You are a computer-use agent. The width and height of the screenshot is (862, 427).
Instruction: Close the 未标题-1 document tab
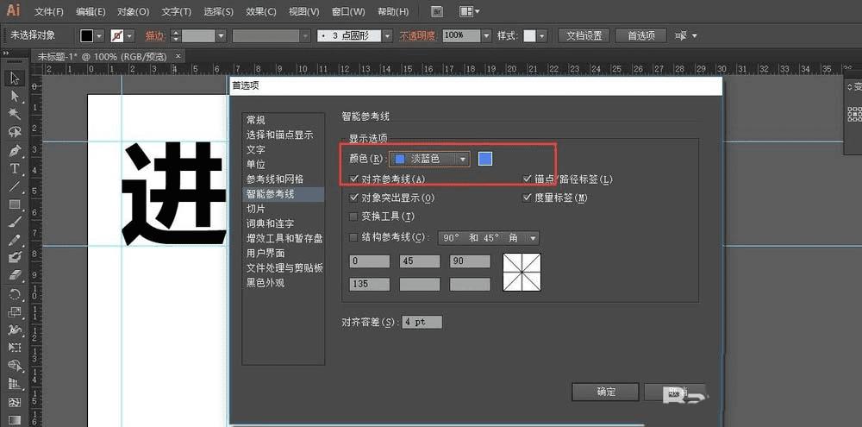178,56
